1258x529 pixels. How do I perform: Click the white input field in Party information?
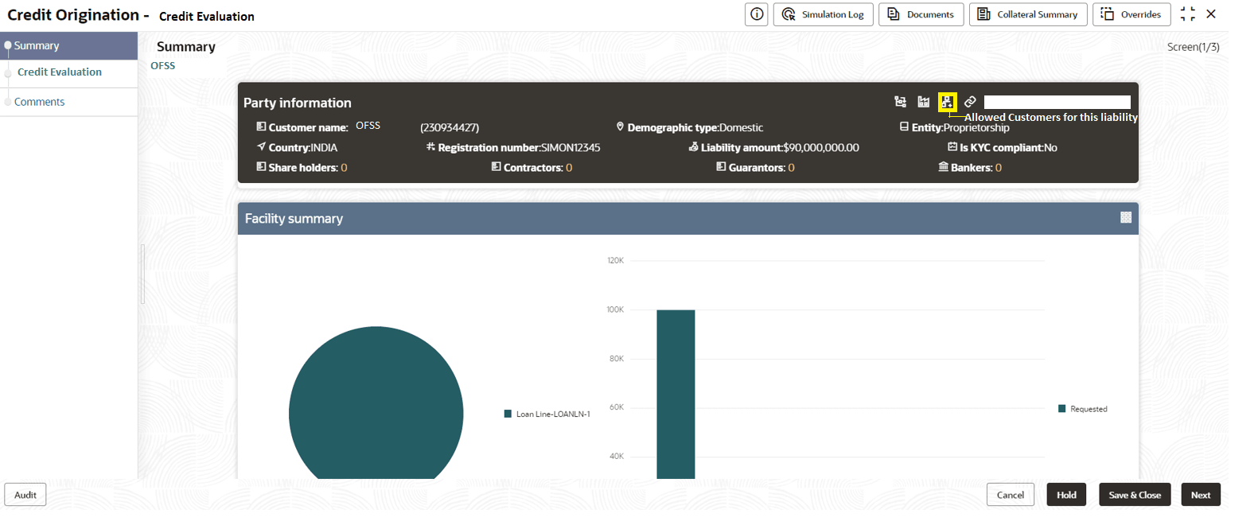click(x=1057, y=102)
